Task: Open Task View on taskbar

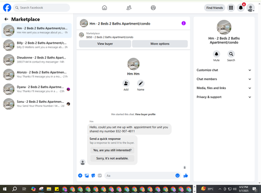Action: (24, 189)
